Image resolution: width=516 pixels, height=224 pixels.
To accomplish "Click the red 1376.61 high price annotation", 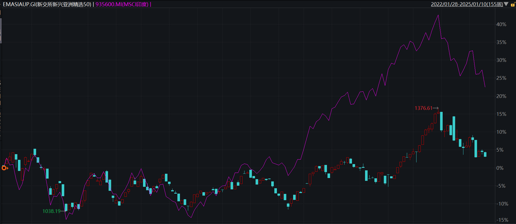I will click(x=423, y=108).
